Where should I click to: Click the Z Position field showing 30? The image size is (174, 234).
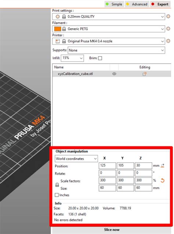pyautogui.click(x=144, y=166)
